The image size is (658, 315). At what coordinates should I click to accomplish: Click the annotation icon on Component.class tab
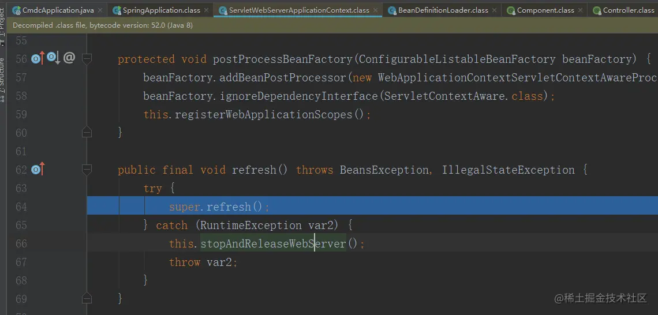[x=511, y=10]
